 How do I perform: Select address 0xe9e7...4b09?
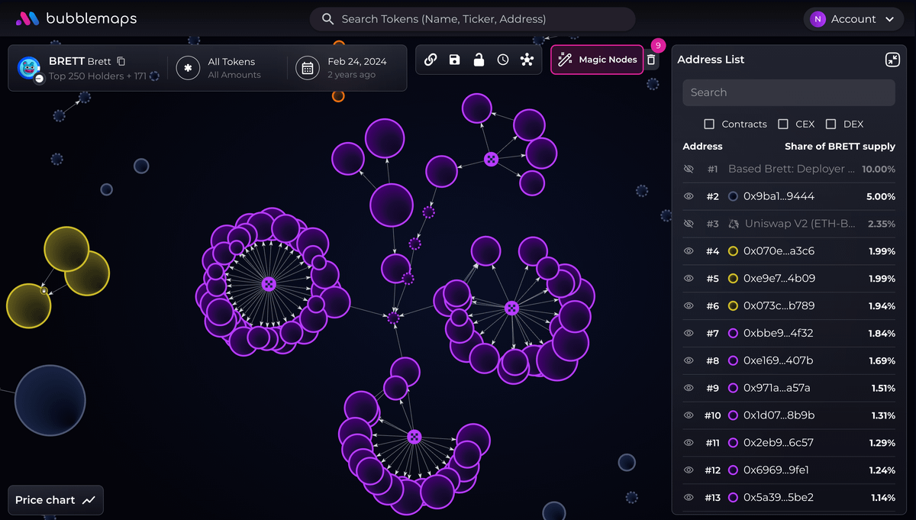(779, 279)
